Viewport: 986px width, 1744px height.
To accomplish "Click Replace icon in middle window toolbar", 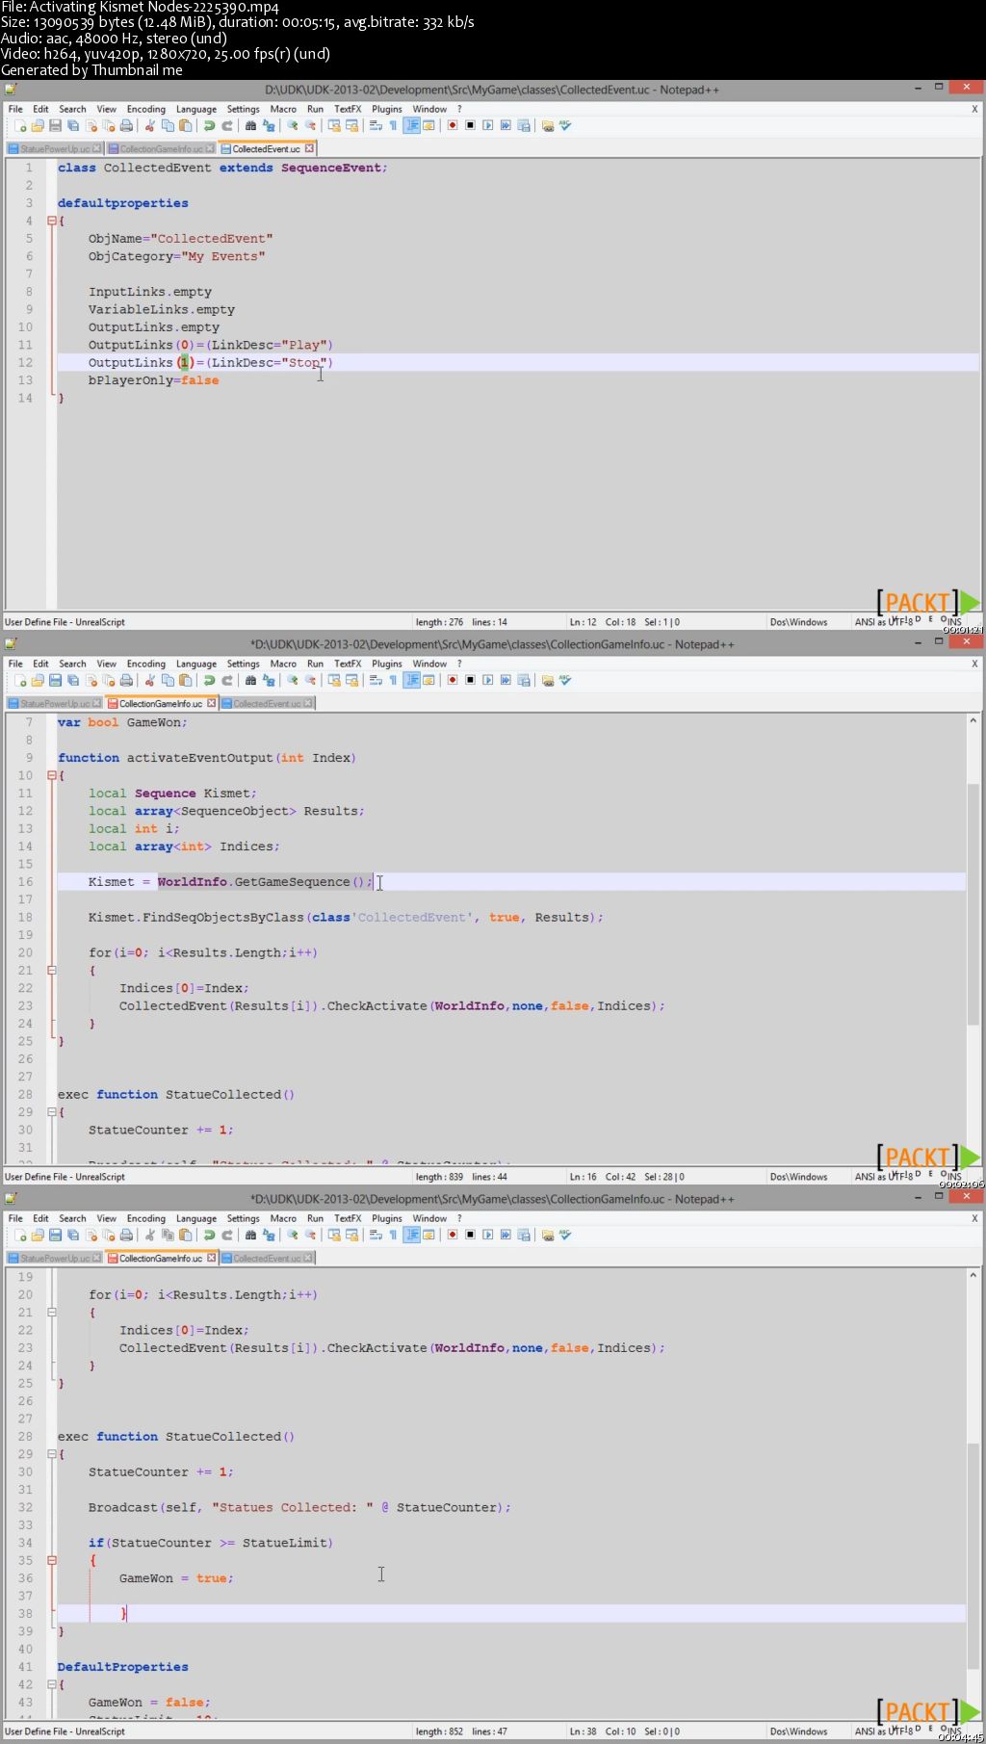I will click(269, 681).
